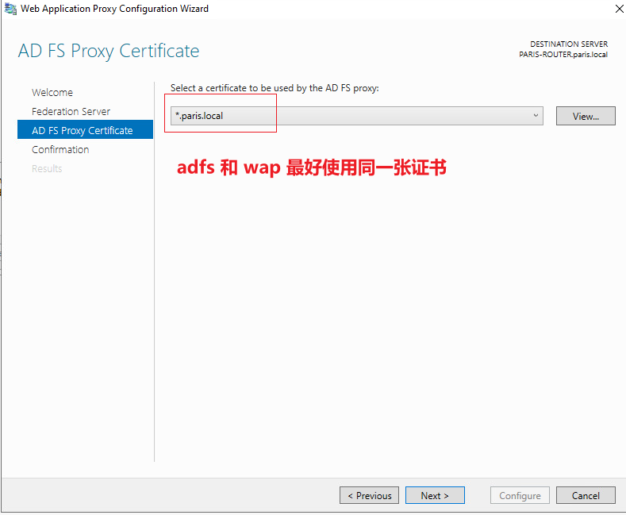
Task: Open the certificate dropdown arrow
Action: 536,116
